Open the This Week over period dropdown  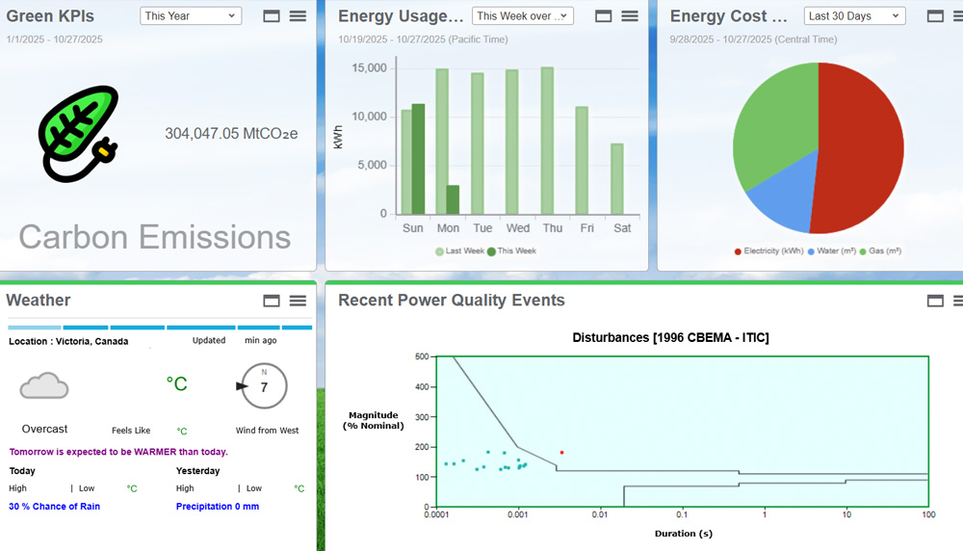522,16
